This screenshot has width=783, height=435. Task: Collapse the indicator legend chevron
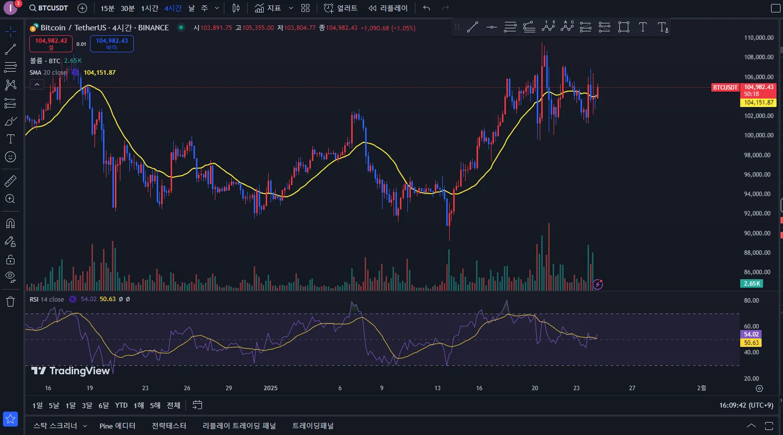(37, 85)
